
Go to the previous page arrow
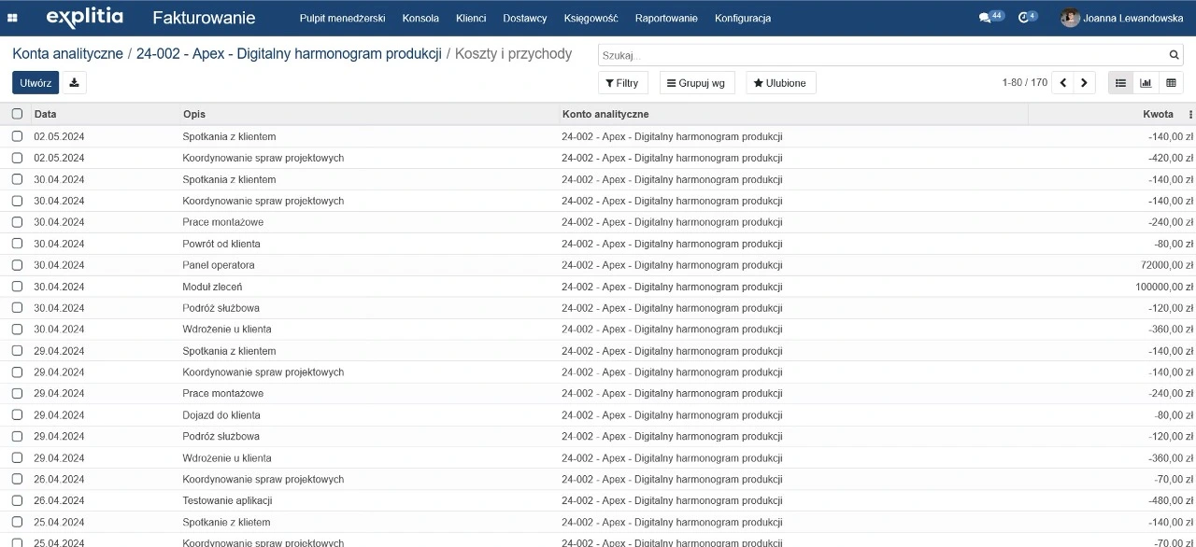1063,83
